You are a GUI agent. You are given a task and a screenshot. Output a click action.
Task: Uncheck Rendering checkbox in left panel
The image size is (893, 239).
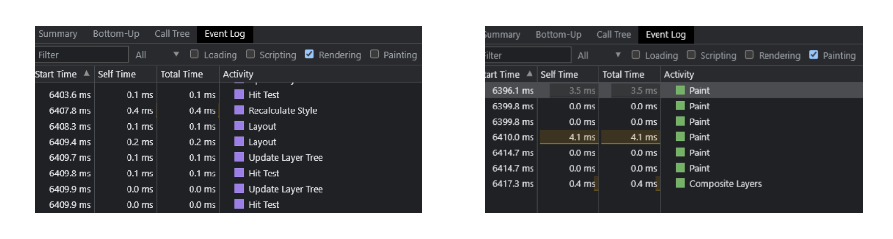coord(309,54)
